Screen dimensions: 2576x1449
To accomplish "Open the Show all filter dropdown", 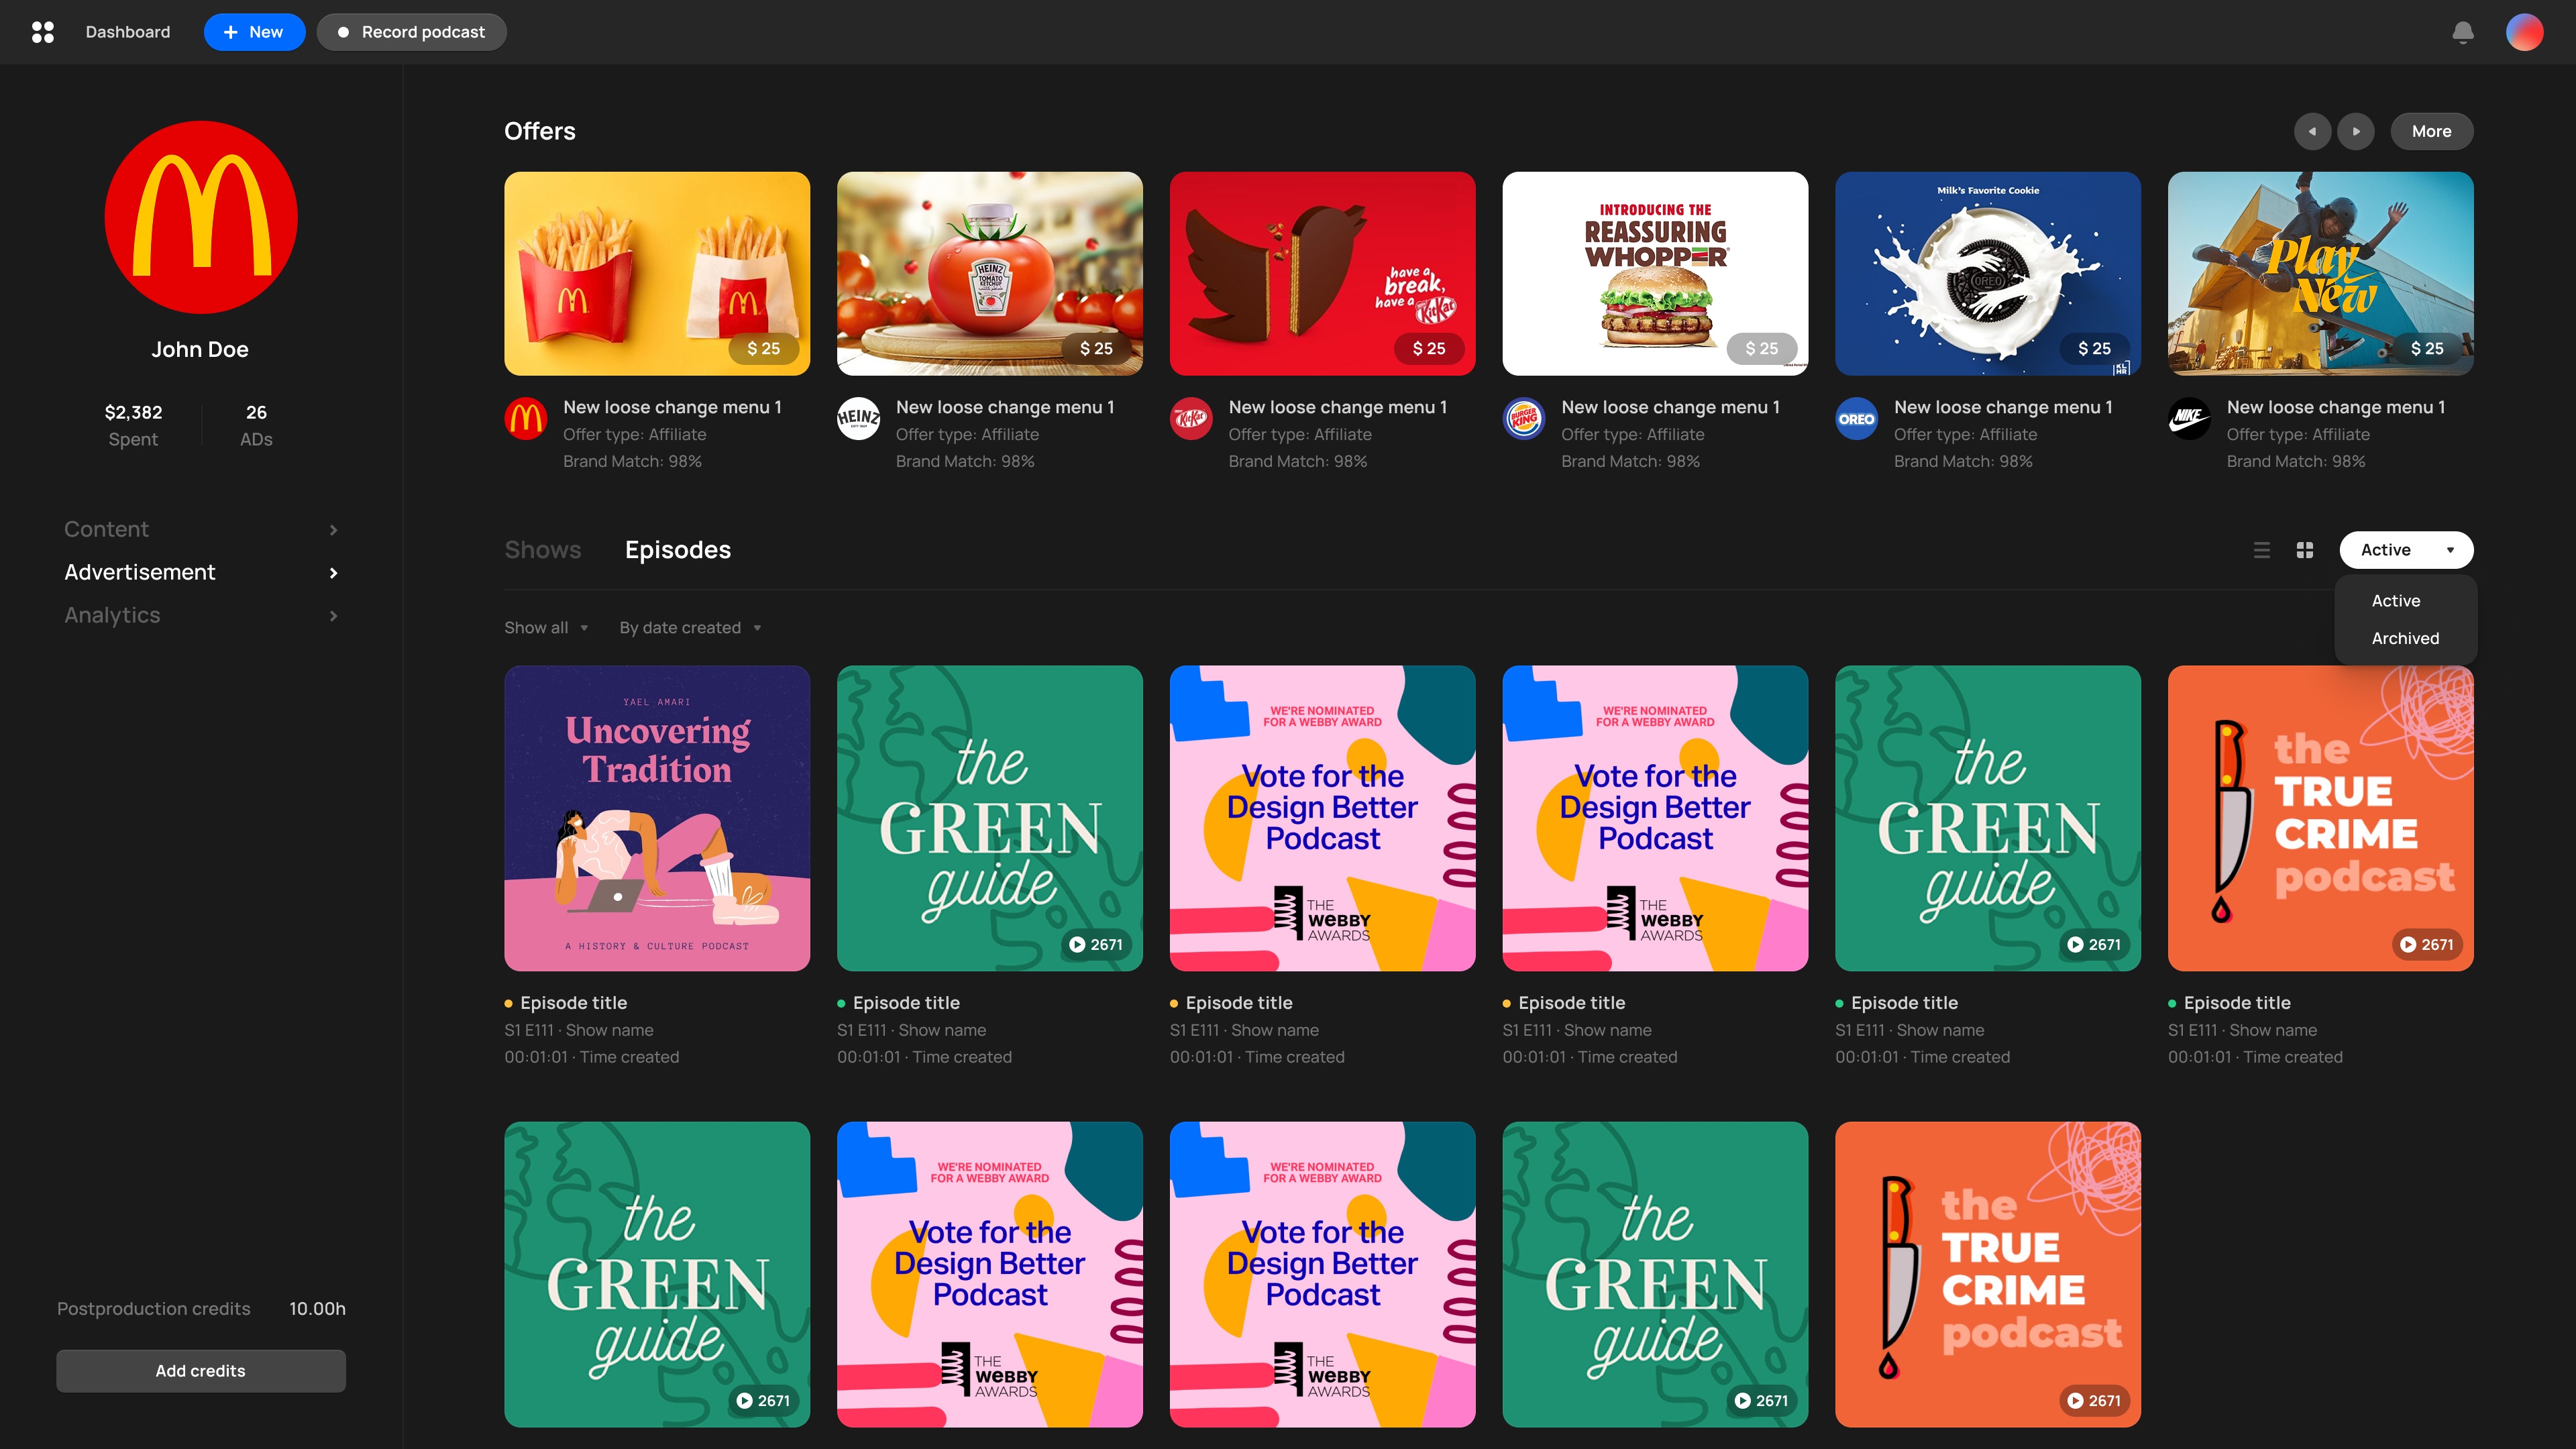I will point(546,628).
